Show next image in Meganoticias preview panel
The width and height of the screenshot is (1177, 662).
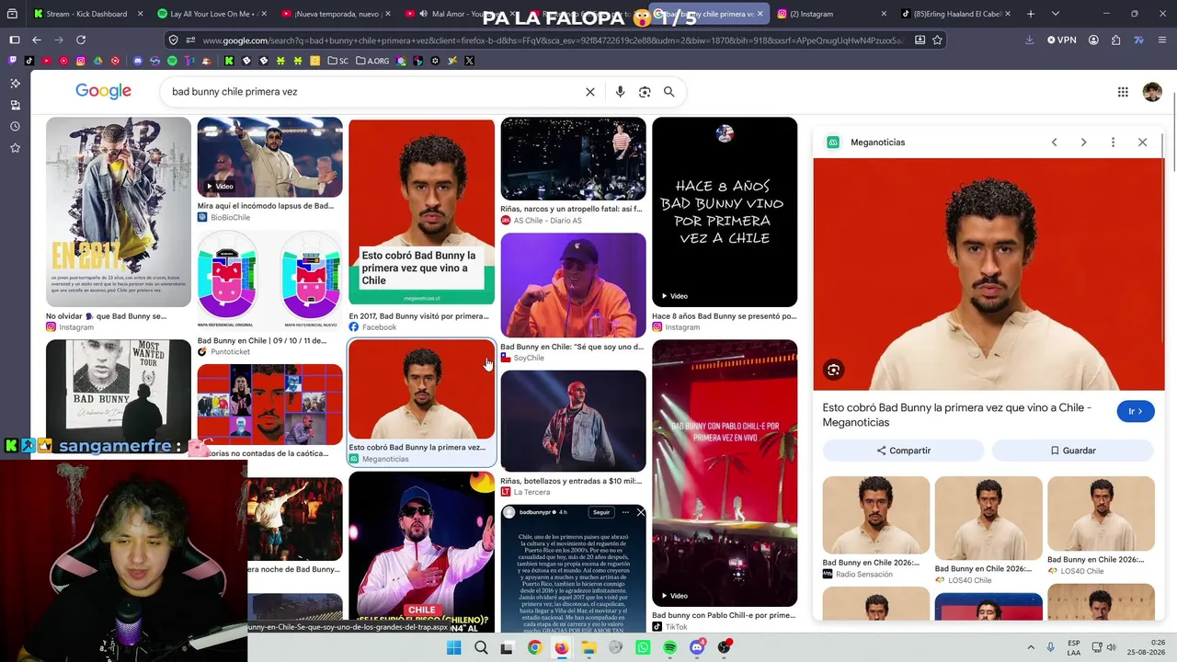click(1083, 143)
